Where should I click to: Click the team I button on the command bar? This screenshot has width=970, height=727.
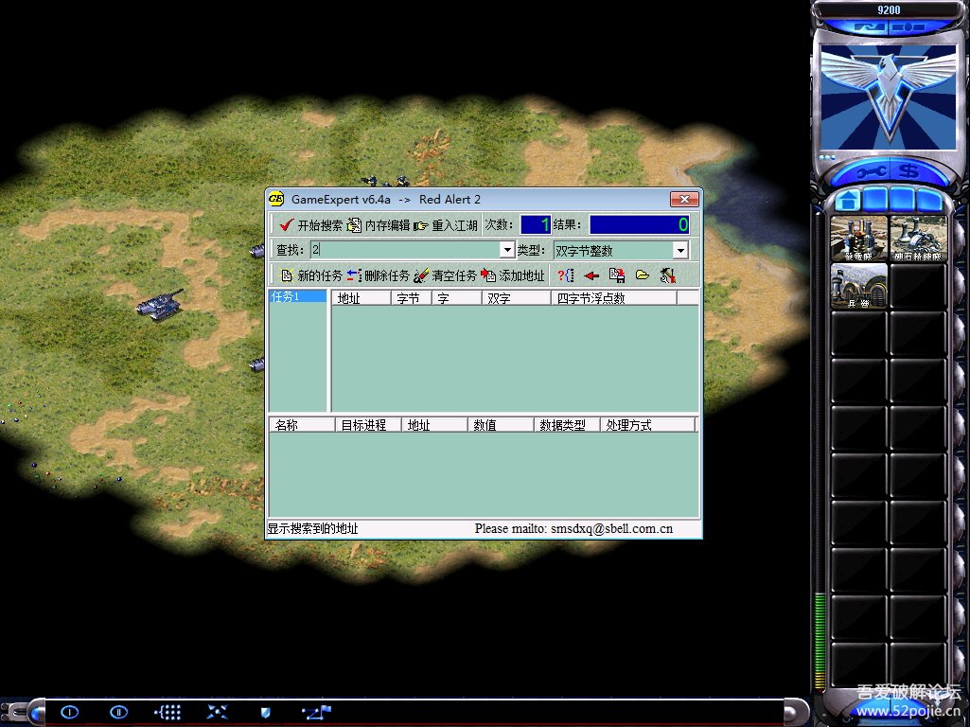(x=70, y=712)
